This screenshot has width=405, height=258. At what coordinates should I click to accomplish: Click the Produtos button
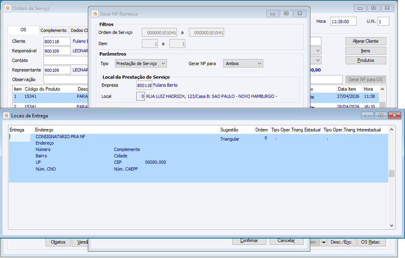coord(366,60)
